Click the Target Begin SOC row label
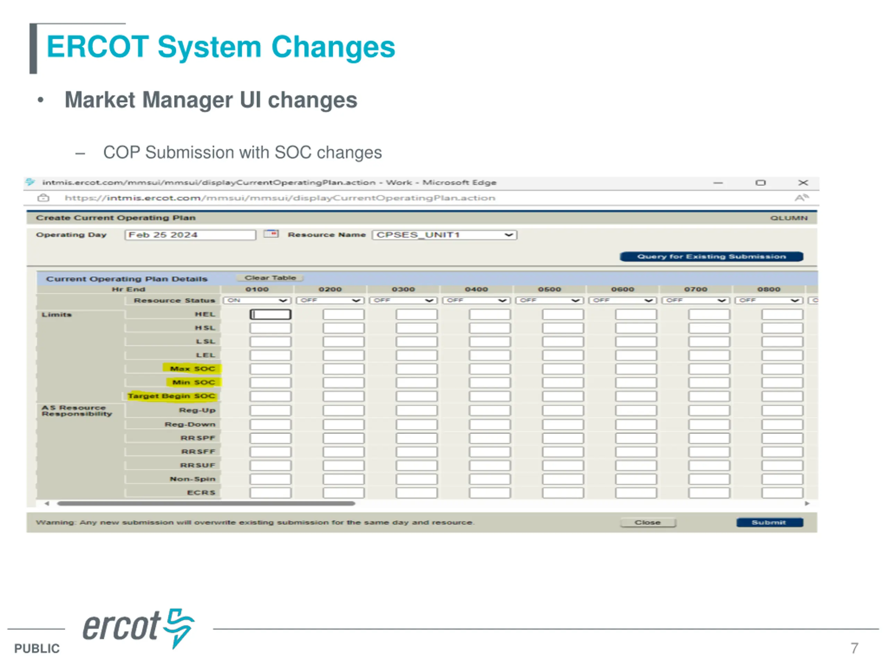 point(171,396)
